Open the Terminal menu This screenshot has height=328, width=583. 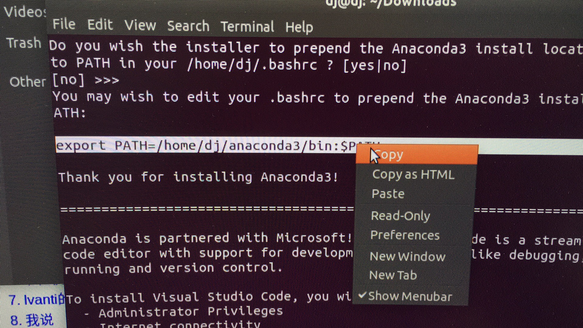tap(247, 27)
